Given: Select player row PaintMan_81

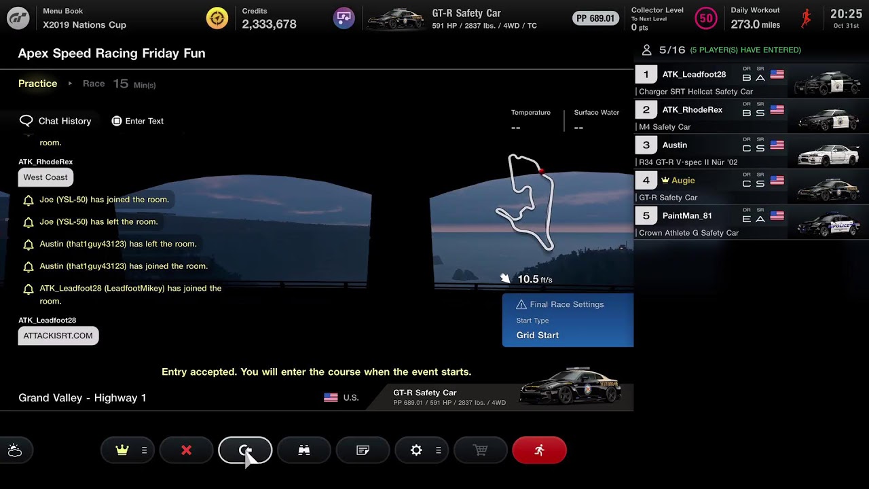Looking at the screenshot, I should (x=752, y=223).
